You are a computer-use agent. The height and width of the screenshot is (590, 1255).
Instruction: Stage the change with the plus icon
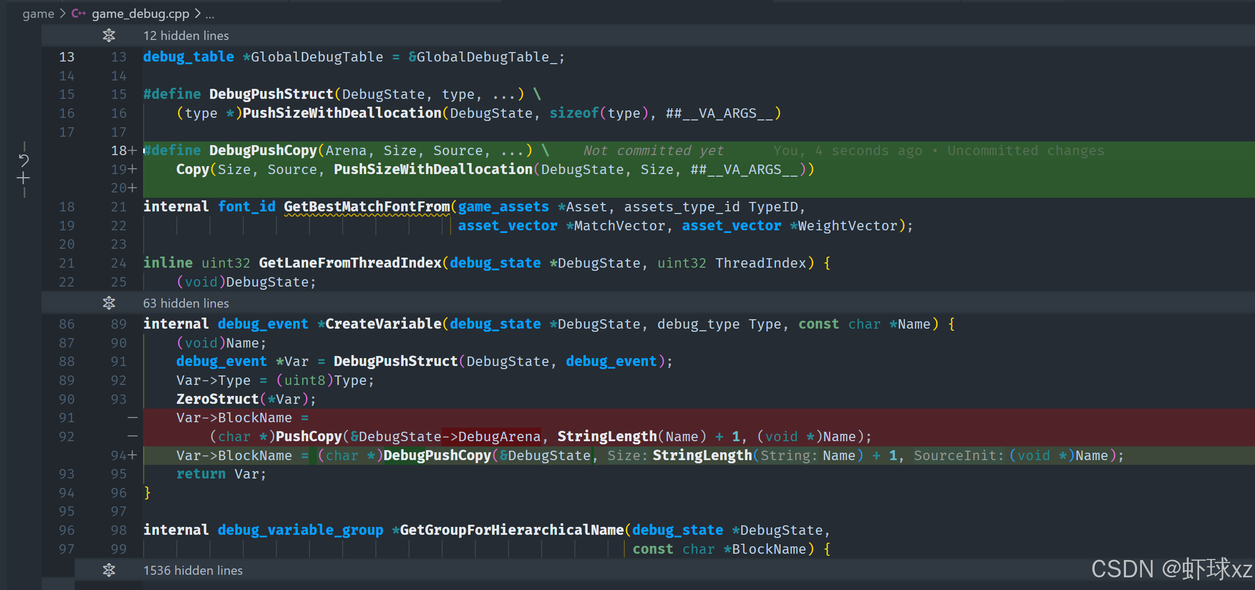pos(23,178)
